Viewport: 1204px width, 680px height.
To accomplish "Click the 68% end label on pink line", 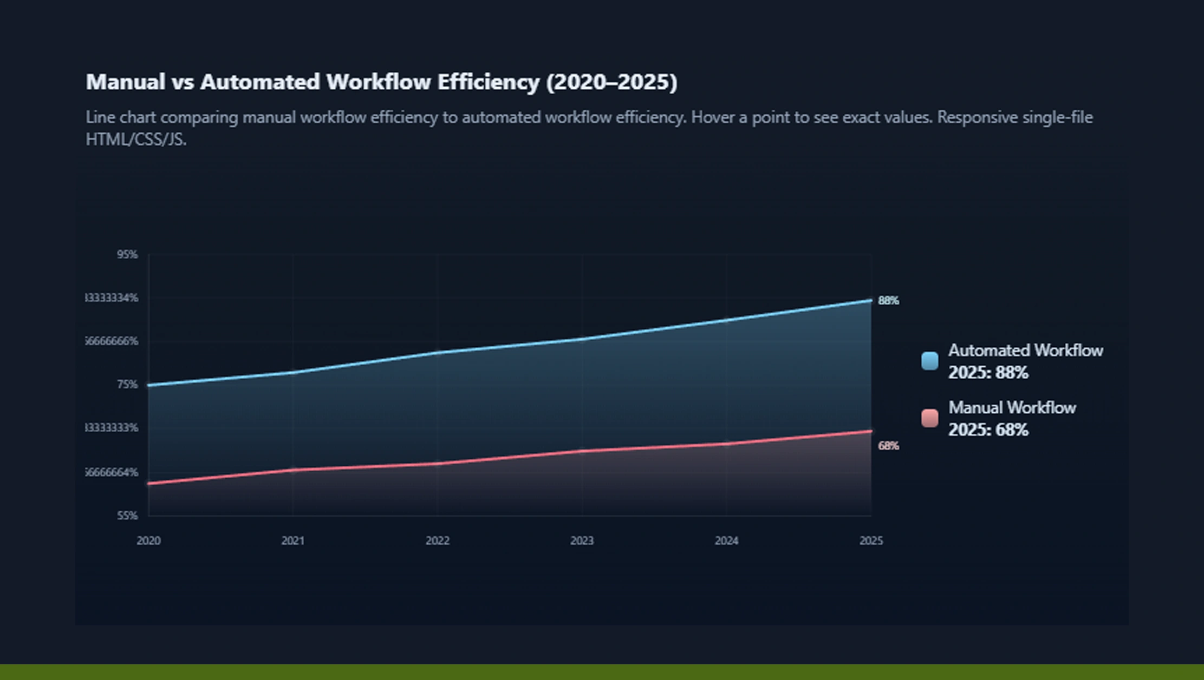I will tap(888, 446).
